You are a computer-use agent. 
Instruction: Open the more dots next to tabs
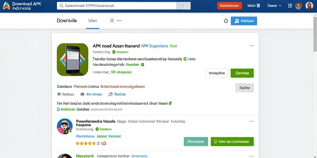pyautogui.click(x=119, y=21)
